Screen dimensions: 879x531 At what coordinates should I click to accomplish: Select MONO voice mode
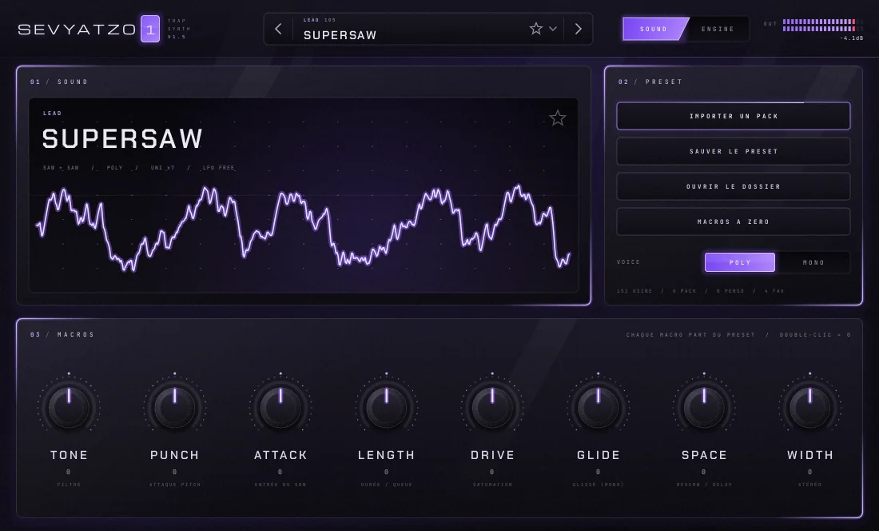tap(813, 262)
